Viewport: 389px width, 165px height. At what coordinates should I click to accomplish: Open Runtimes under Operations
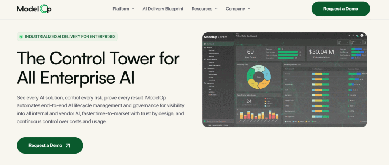[211, 92]
